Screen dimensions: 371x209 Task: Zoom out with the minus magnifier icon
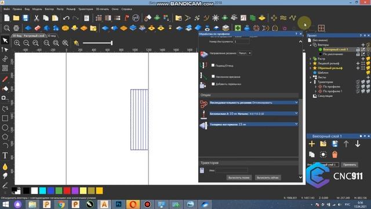point(26,43)
